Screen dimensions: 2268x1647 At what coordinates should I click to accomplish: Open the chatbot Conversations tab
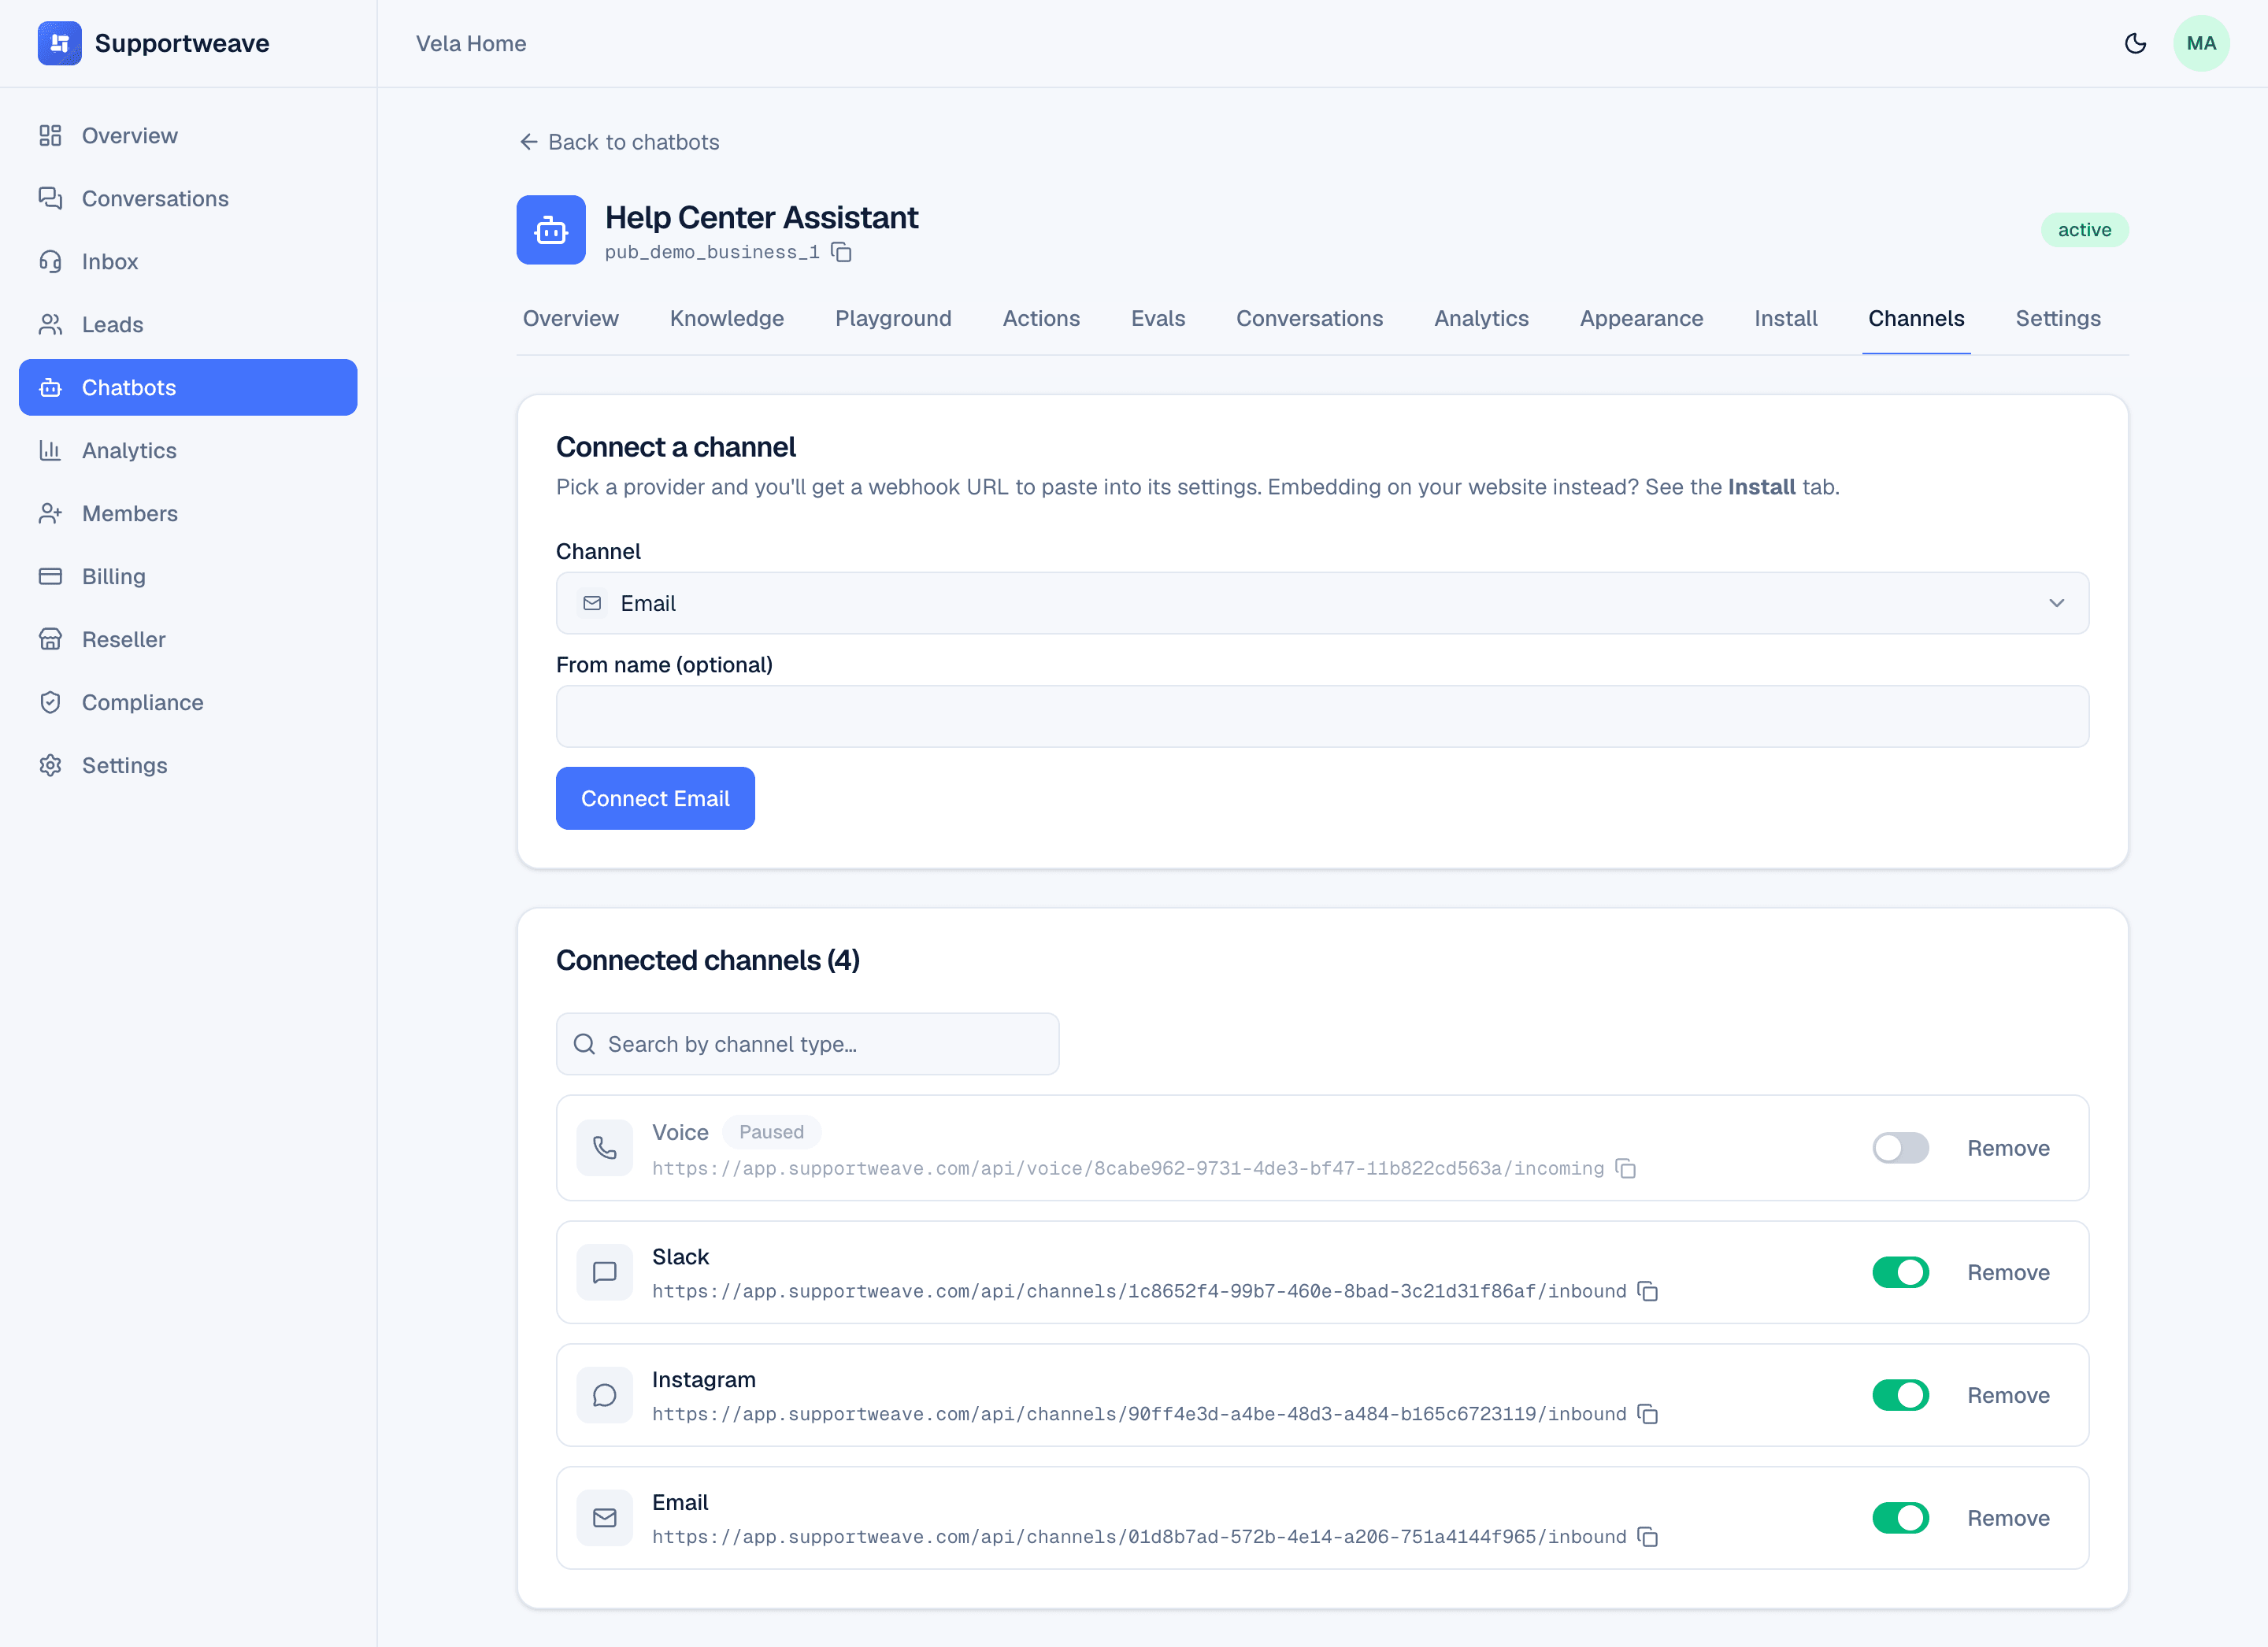pyautogui.click(x=1309, y=318)
